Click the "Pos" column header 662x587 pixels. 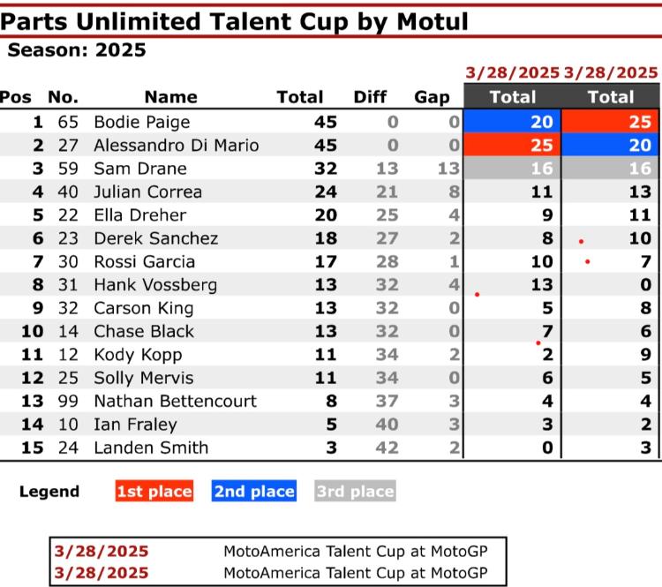click(x=16, y=97)
